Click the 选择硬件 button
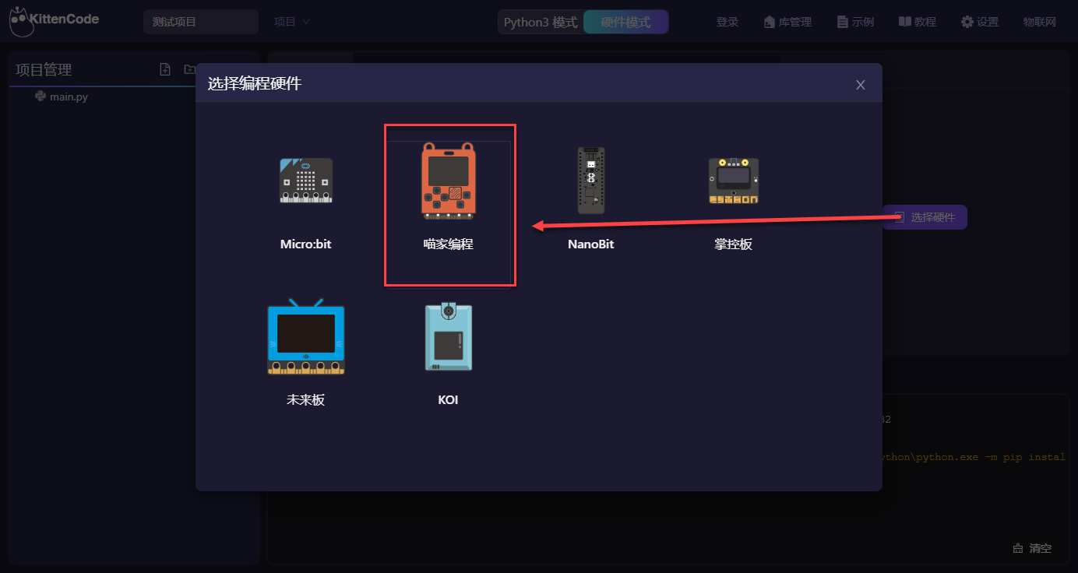This screenshot has height=573, width=1078. [x=925, y=217]
